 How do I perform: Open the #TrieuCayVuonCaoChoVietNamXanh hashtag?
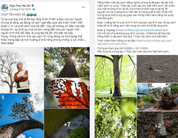click(x=148, y=30)
